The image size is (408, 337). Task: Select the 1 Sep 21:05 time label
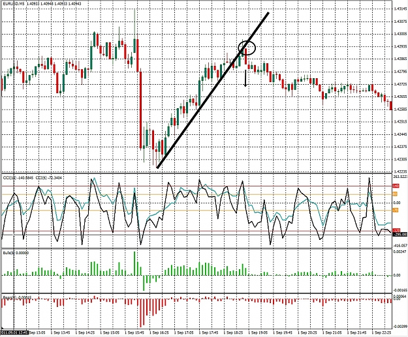(x=332, y=332)
